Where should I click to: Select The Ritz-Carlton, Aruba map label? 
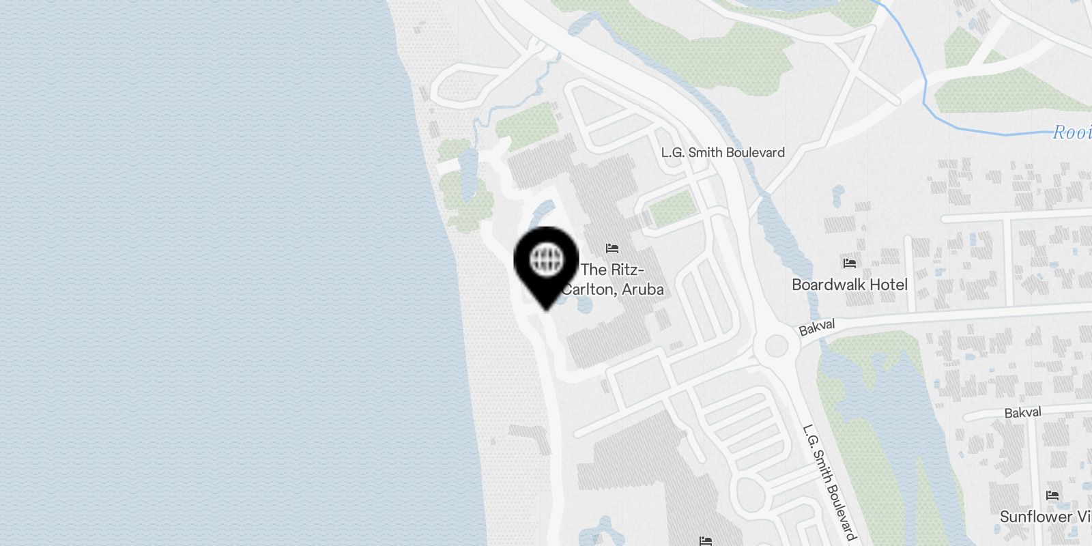[x=613, y=279]
